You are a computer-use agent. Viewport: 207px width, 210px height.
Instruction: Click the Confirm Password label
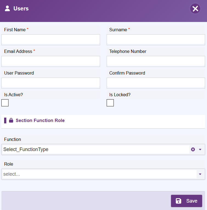point(127,73)
